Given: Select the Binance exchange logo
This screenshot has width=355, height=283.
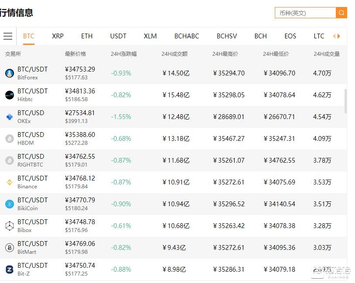Looking at the screenshot, I should click(x=9, y=182).
